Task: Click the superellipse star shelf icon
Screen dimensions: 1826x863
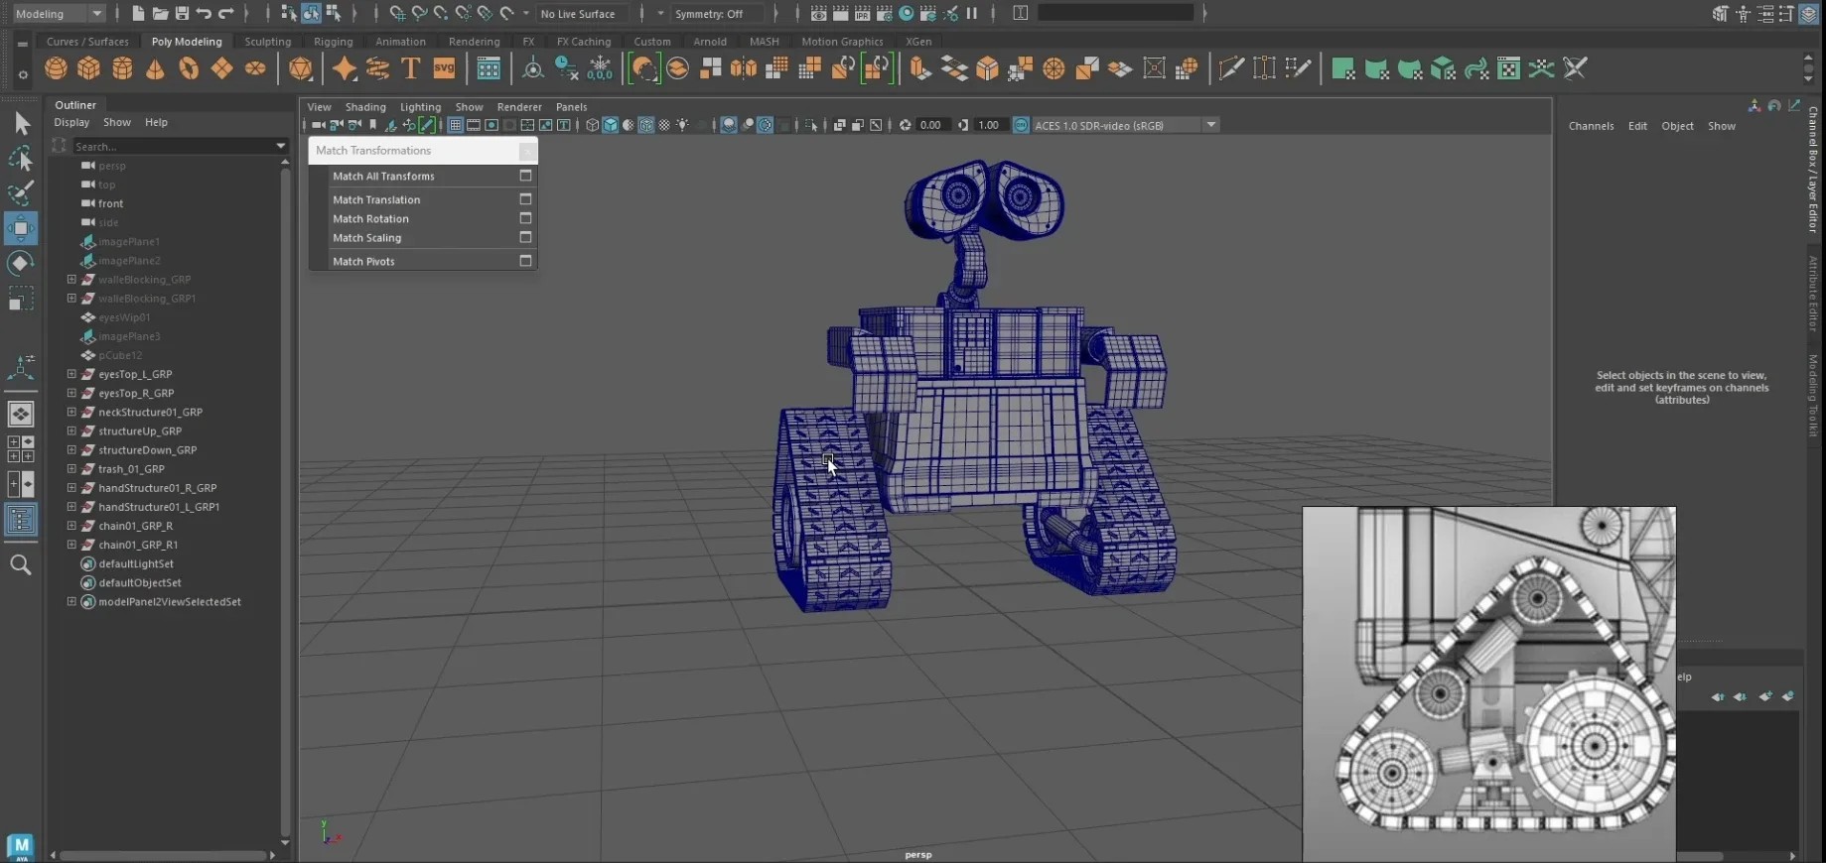Action: tap(344, 68)
